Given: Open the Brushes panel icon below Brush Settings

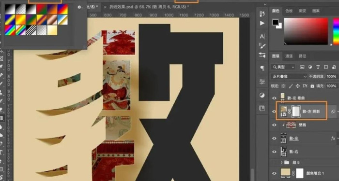Looking at the screenshot, I should [x=262, y=55].
